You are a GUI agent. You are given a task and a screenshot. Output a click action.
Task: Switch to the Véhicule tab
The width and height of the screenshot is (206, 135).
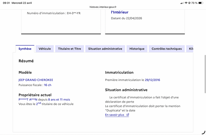point(45,49)
